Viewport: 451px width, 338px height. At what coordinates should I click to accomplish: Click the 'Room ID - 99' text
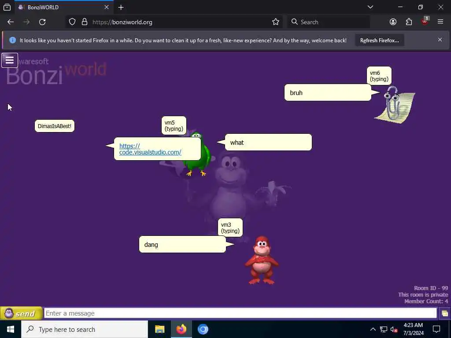click(x=431, y=288)
